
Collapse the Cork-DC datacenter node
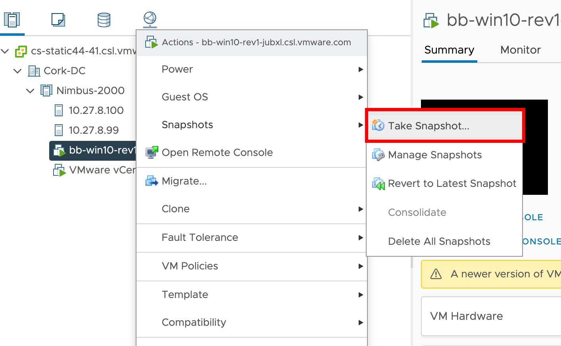[x=17, y=71]
